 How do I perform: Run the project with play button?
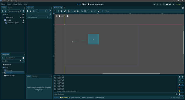(154, 4)
